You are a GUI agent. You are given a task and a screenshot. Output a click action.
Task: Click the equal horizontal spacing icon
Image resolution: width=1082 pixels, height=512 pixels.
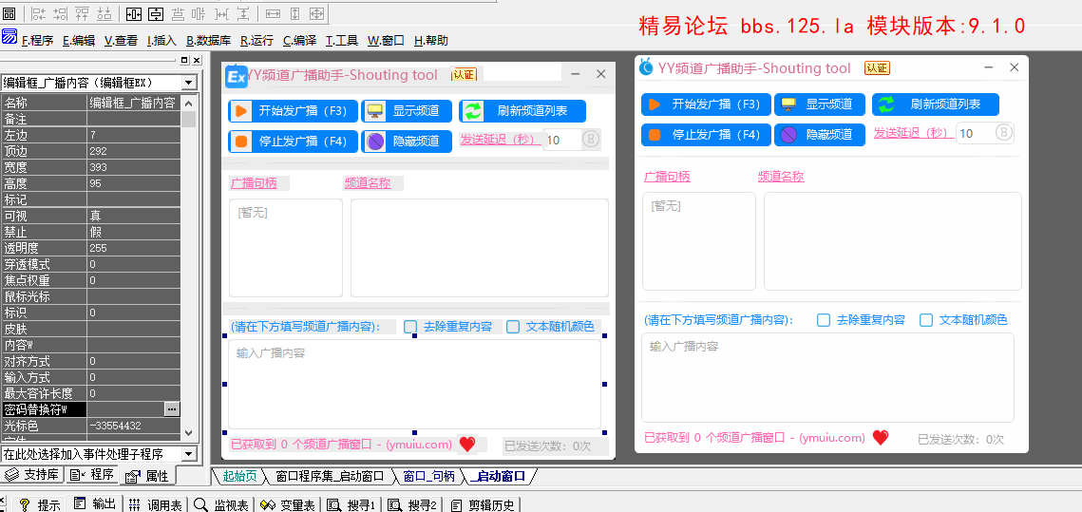pos(221,13)
